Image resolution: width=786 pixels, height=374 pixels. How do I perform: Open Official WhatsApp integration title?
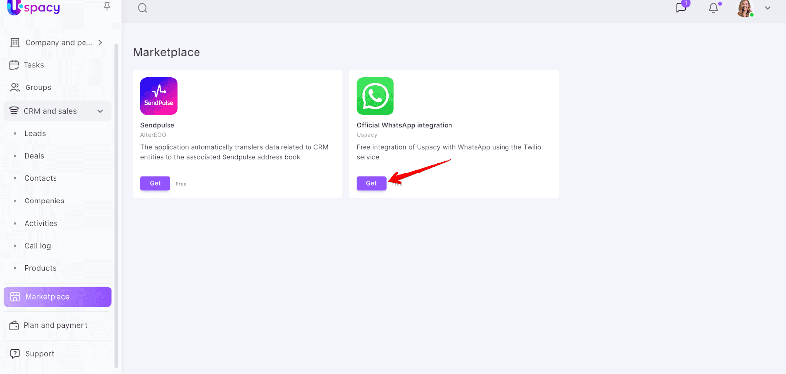[404, 125]
